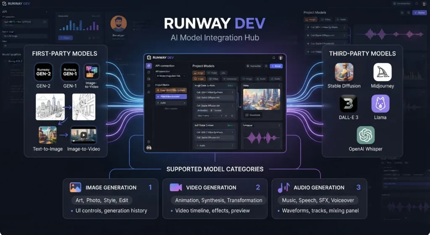Collapse the API section in background left panel
The image size is (430, 235).
pyautogui.click(x=46, y=12)
